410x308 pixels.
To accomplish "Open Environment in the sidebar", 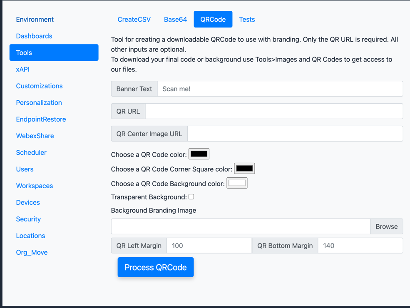I will tap(35, 20).
